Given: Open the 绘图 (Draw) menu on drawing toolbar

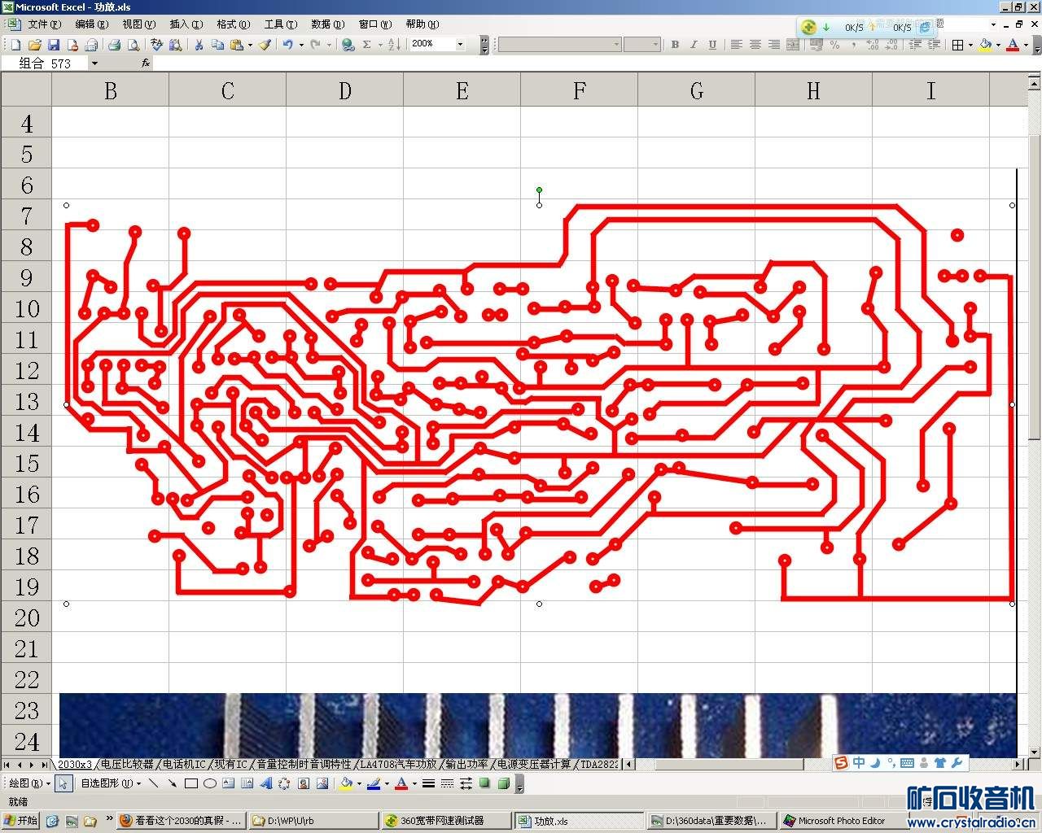Looking at the screenshot, I should (28, 783).
